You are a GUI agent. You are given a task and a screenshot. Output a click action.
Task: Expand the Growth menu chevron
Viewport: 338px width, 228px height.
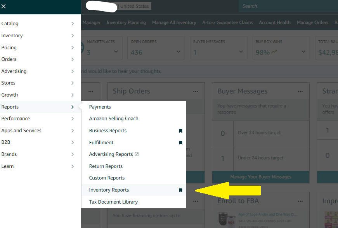(73, 95)
